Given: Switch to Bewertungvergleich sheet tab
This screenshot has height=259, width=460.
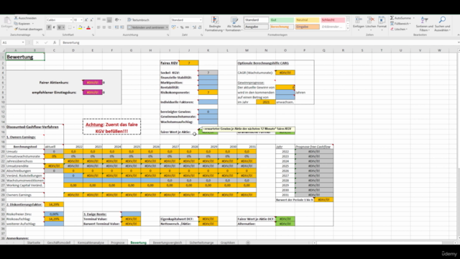Looking at the screenshot, I should click(167, 242).
